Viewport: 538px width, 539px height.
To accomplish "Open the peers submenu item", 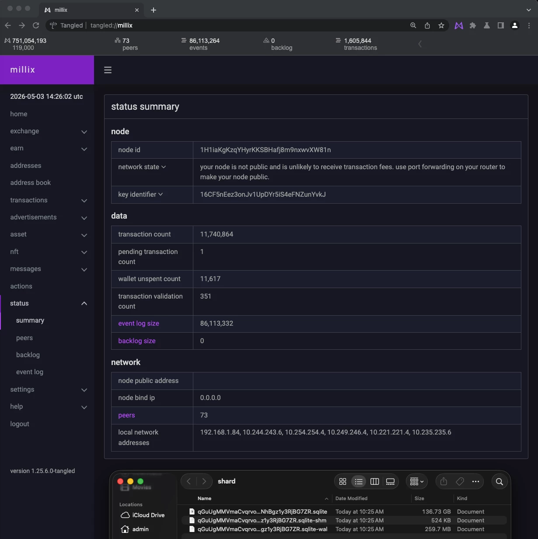I will [x=24, y=338].
